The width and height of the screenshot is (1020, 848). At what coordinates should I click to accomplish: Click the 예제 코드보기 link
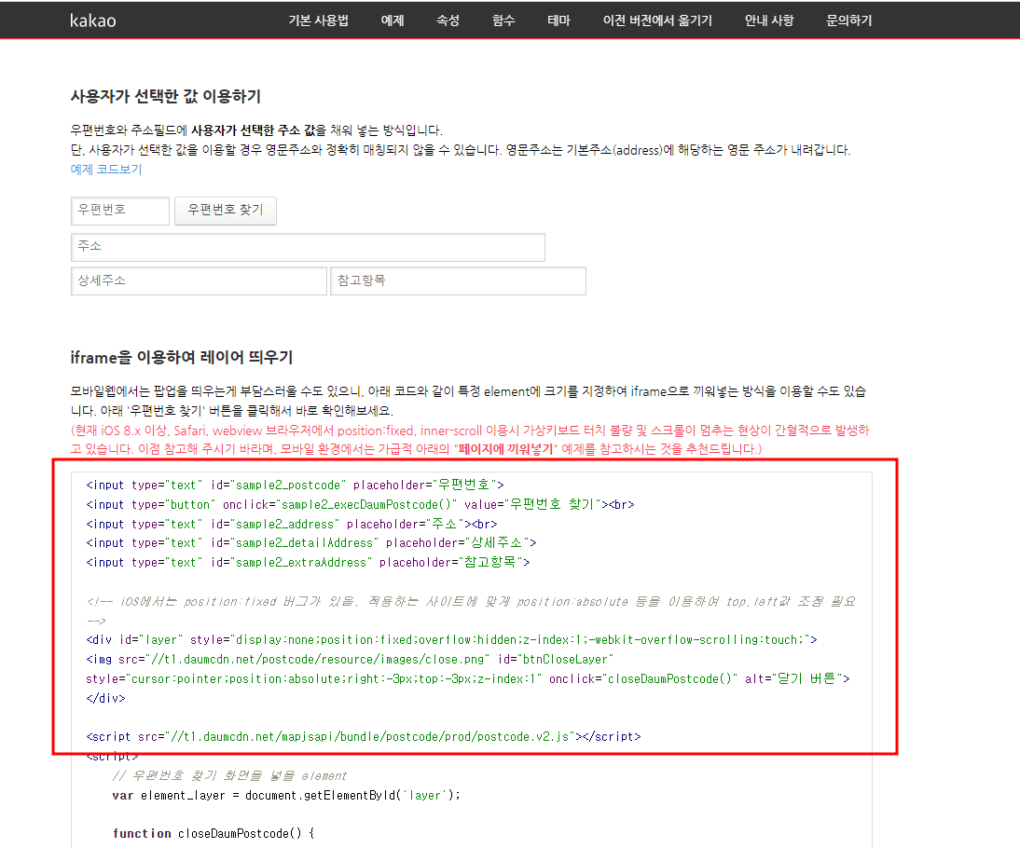click(x=106, y=169)
